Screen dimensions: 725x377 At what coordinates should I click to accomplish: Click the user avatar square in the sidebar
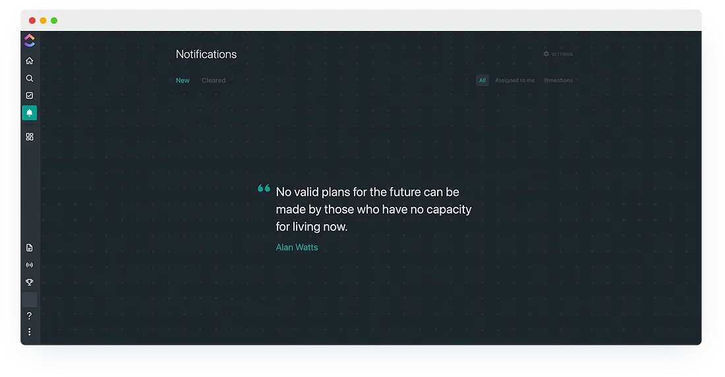point(29,300)
